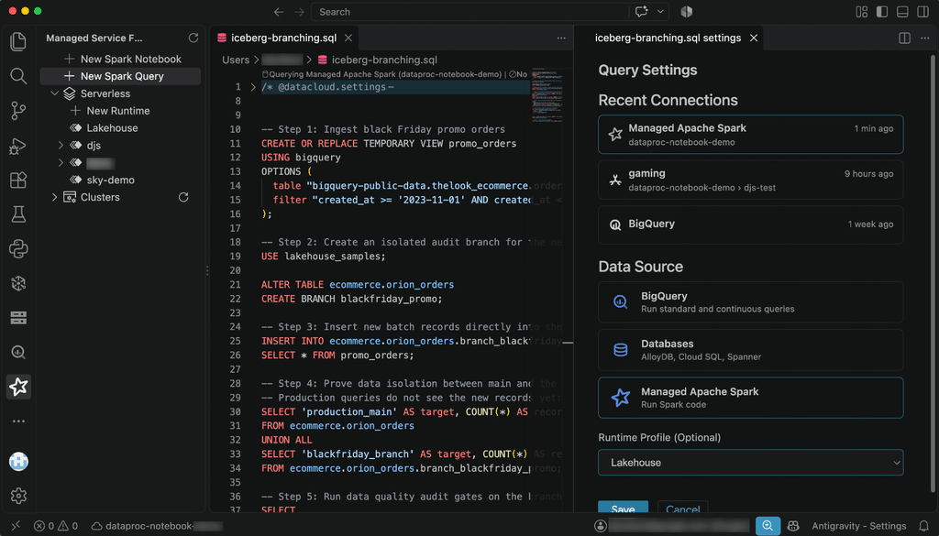Screen dimensions: 939x536
Task: Open notifications bell in status bar
Action: pyautogui.click(x=924, y=526)
